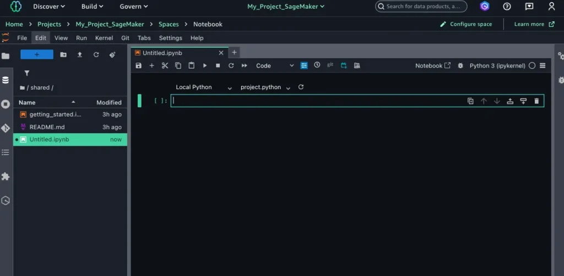
Task: Toggle the debugger bug icon in toolbar
Action: (461, 65)
